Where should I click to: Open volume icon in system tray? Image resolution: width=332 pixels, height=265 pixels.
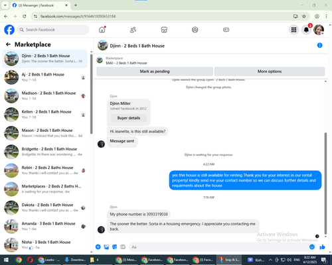(290, 260)
